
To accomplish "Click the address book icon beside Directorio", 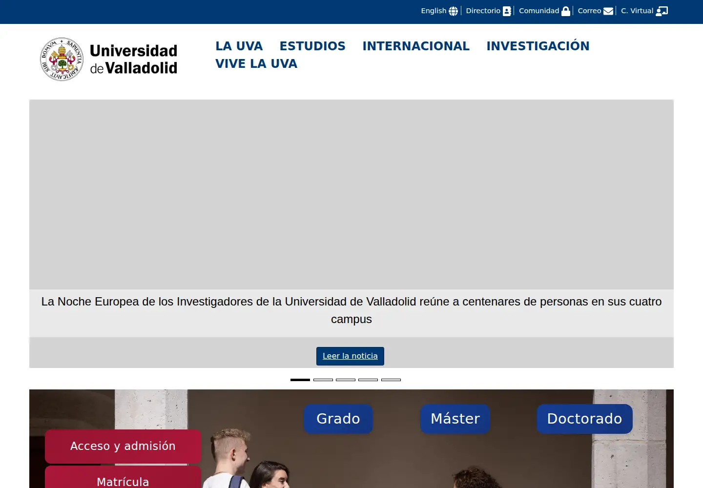I will [x=507, y=11].
